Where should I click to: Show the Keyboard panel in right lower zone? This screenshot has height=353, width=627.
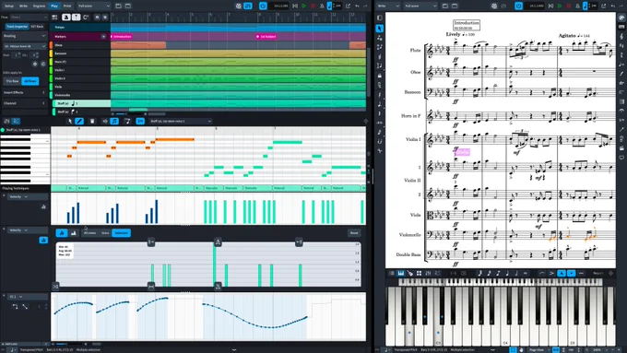coord(401,273)
